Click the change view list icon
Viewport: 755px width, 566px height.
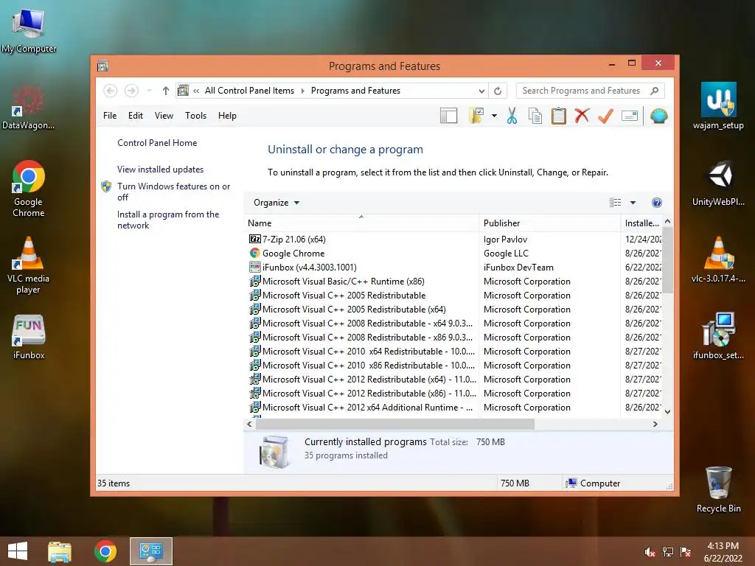(616, 203)
